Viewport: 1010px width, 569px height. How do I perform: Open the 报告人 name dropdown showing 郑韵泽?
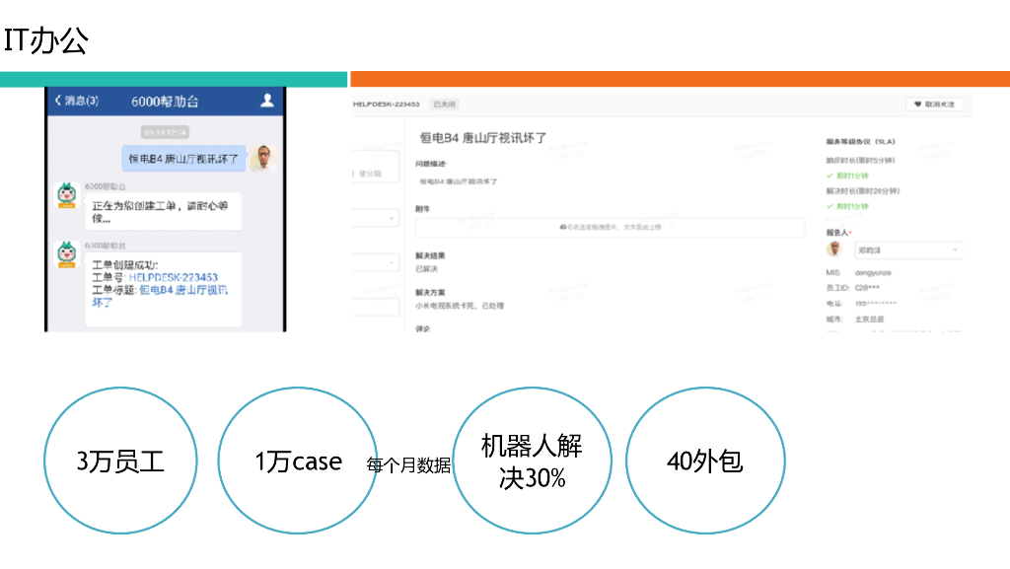pos(908,249)
